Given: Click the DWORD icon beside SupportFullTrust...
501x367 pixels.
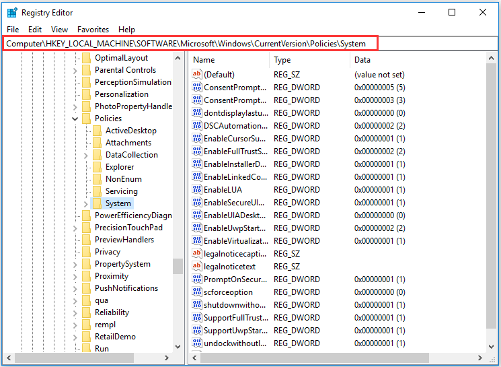Looking at the screenshot, I should pyautogui.click(x=197, y=317).
